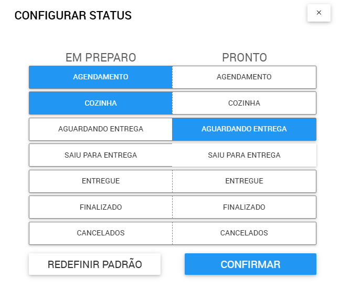Disable Aguardando Entrega under Pronto
The image size is (340, 288).
coord(244,129)
